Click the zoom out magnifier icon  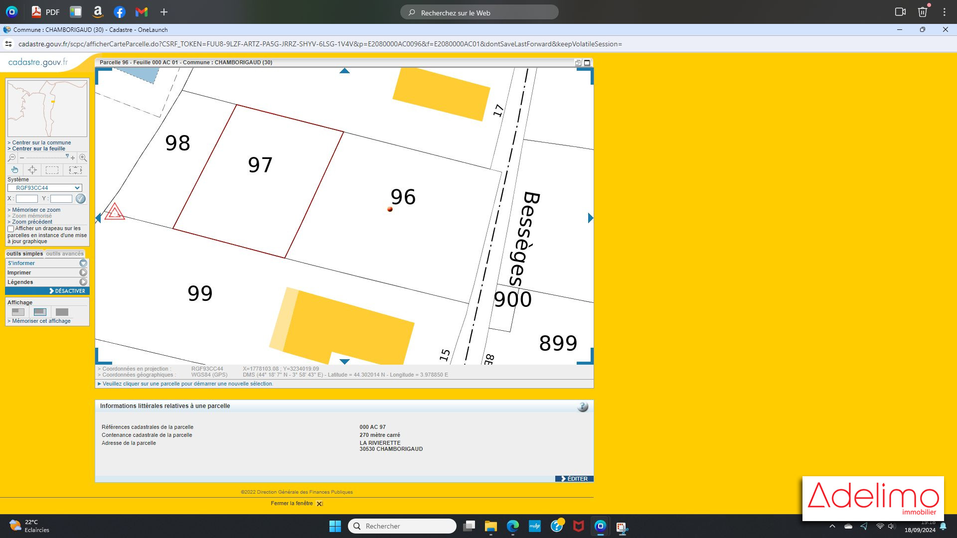(11, 158)
